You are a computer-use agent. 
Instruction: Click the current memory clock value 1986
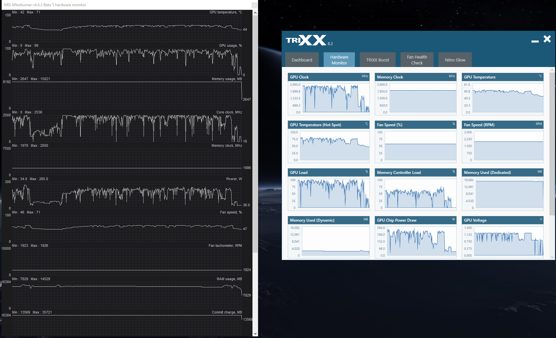[247, 168]
